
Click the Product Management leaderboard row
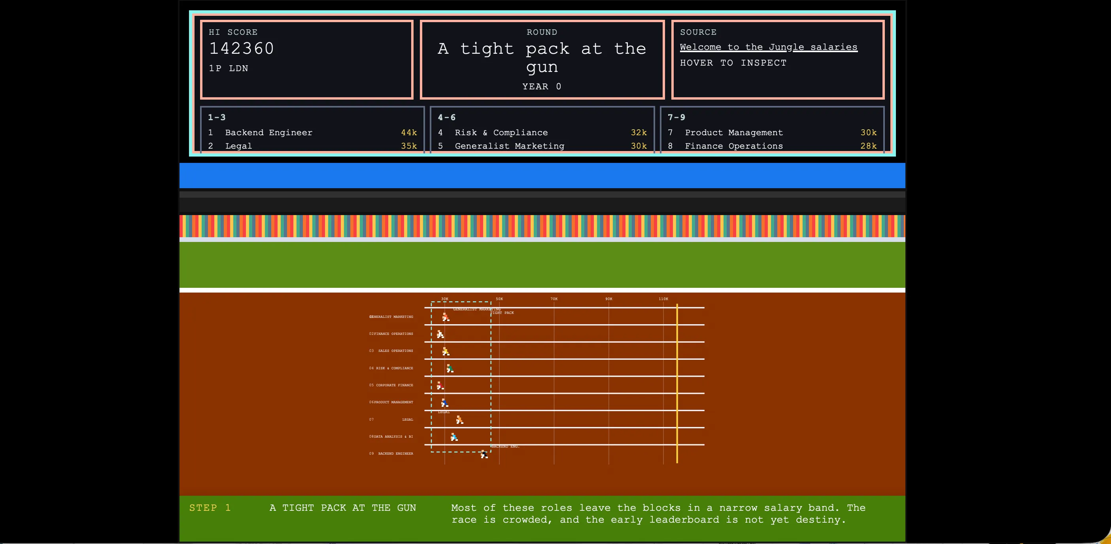[x=772, y=132]
